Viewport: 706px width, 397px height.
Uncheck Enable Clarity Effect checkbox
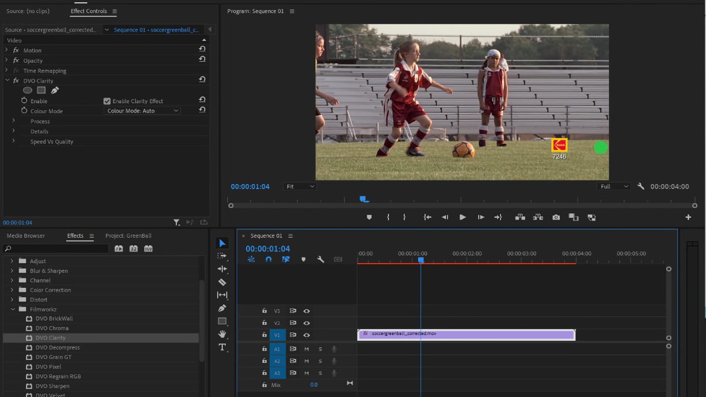[x=107, y=101]
